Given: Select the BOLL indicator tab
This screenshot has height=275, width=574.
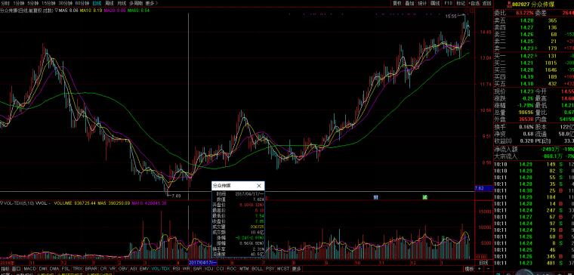Looking at the screenshot, I should click(x=257, y=269).
